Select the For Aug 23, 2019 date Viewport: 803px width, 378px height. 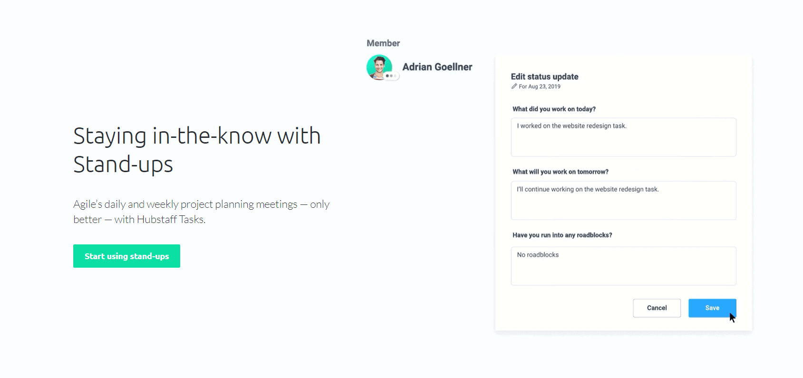click(x=540, y=87)
